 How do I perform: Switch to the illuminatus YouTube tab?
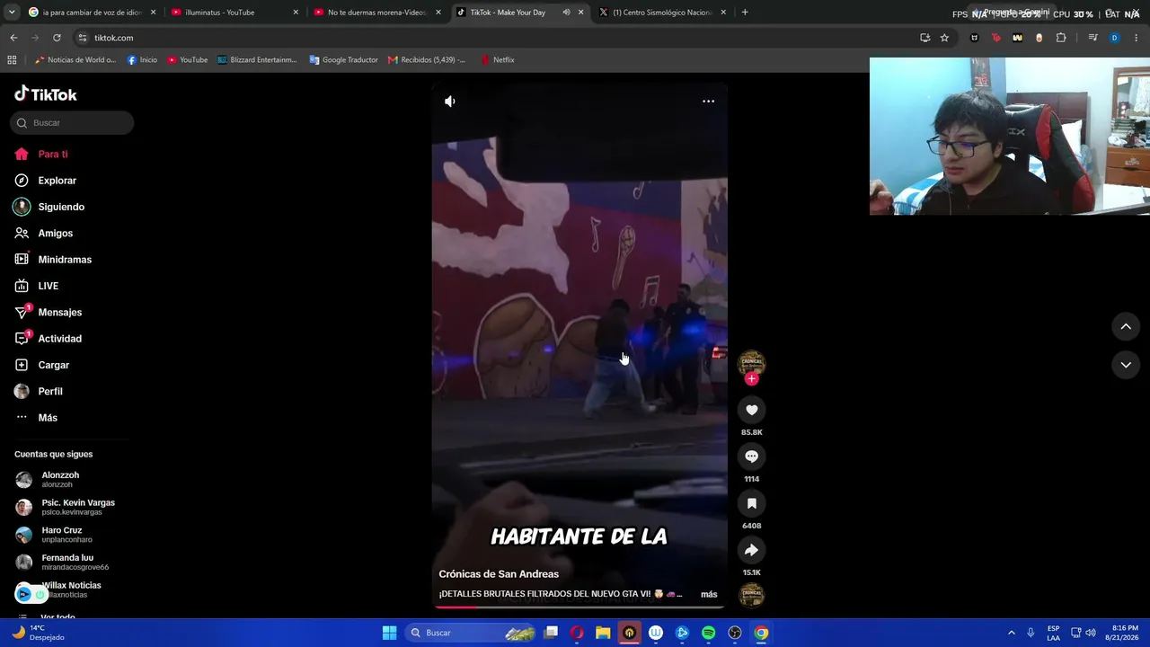tap(233, 13)
